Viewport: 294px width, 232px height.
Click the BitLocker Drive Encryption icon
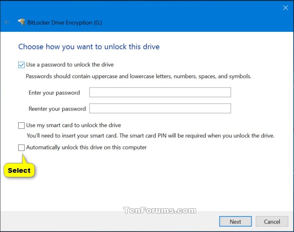21,22
